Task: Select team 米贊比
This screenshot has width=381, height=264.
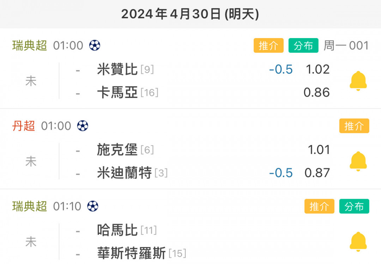Action: tap(117, 69)
